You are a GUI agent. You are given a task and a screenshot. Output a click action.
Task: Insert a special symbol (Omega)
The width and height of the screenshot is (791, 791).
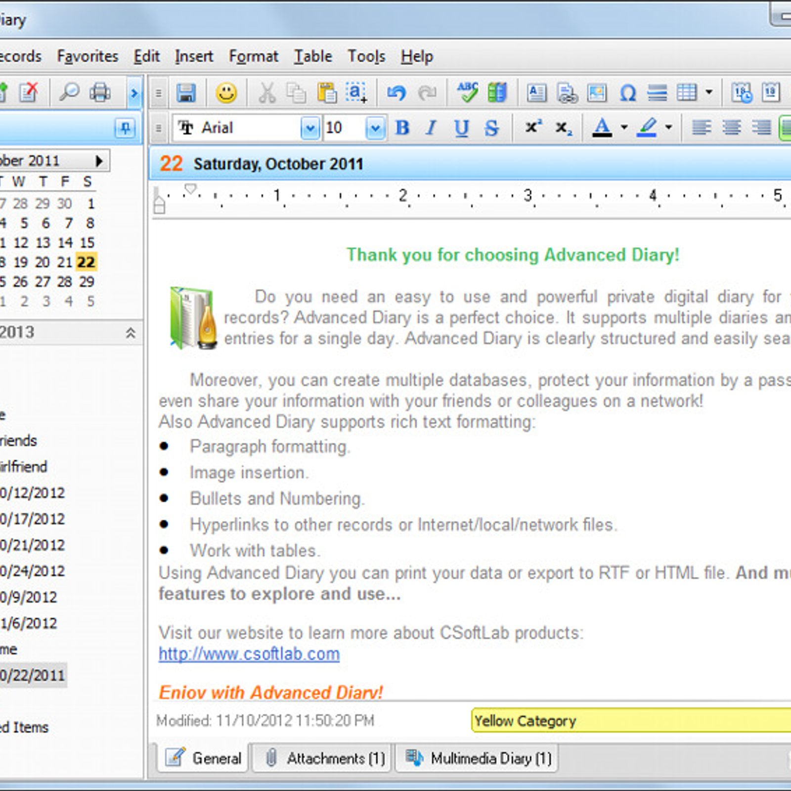pos(627,92)
